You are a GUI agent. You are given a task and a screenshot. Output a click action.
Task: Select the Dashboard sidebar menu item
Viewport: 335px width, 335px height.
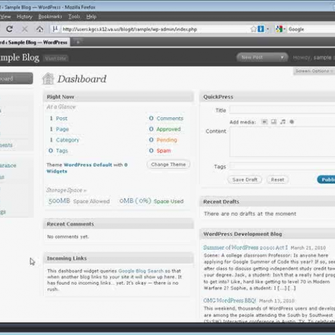(17, 78)
